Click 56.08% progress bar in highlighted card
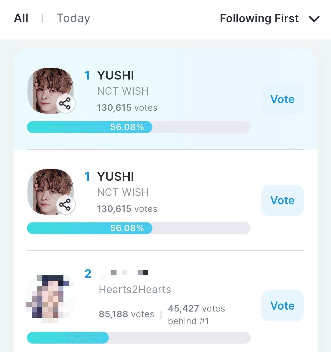Screen dimensions: 331x352 click(139, 127)
